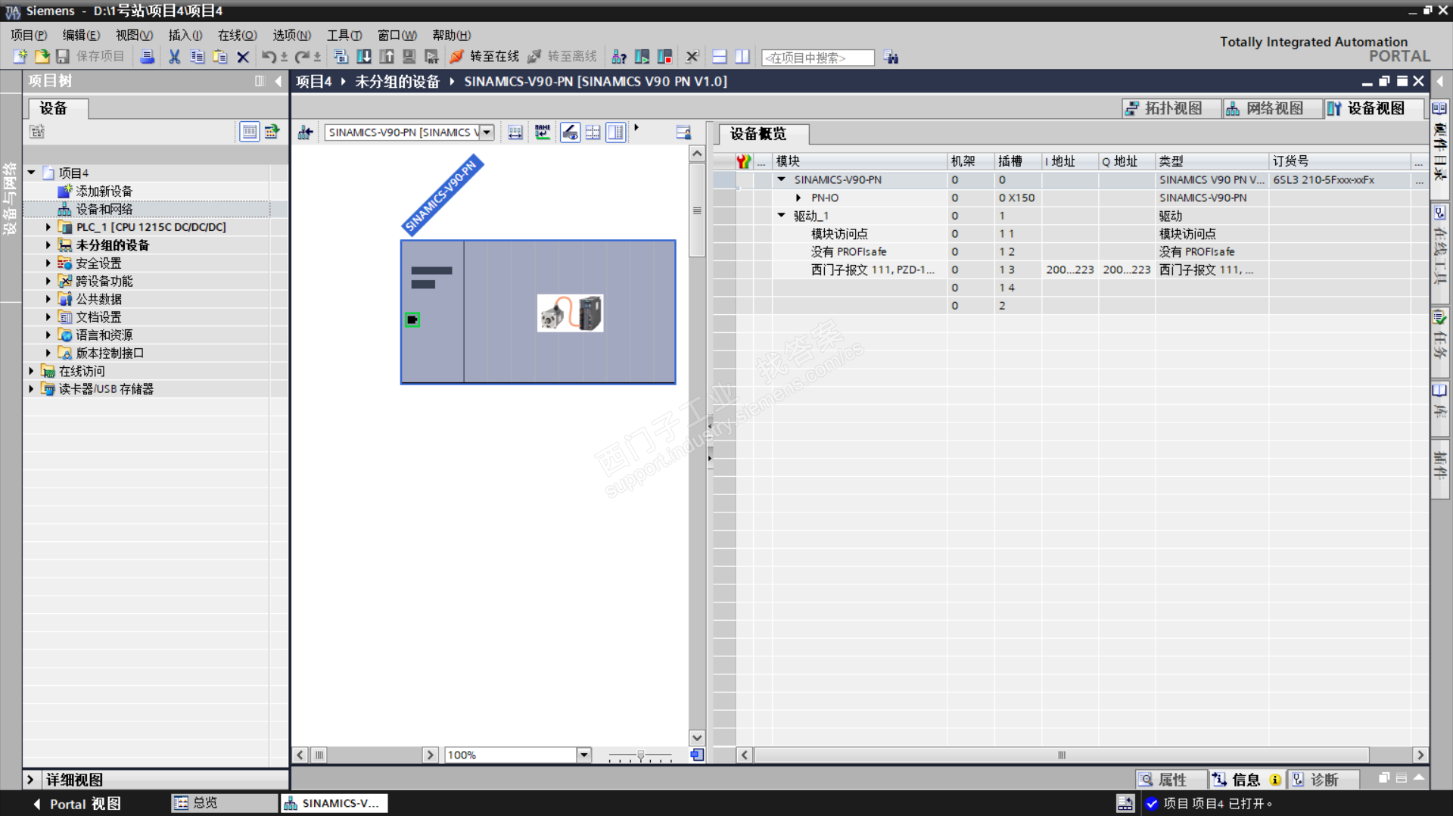The height and width of the screenshot is (816, 1453).
Task: Open the 诊断 tab in inspector
Action: click(1324, 780)
